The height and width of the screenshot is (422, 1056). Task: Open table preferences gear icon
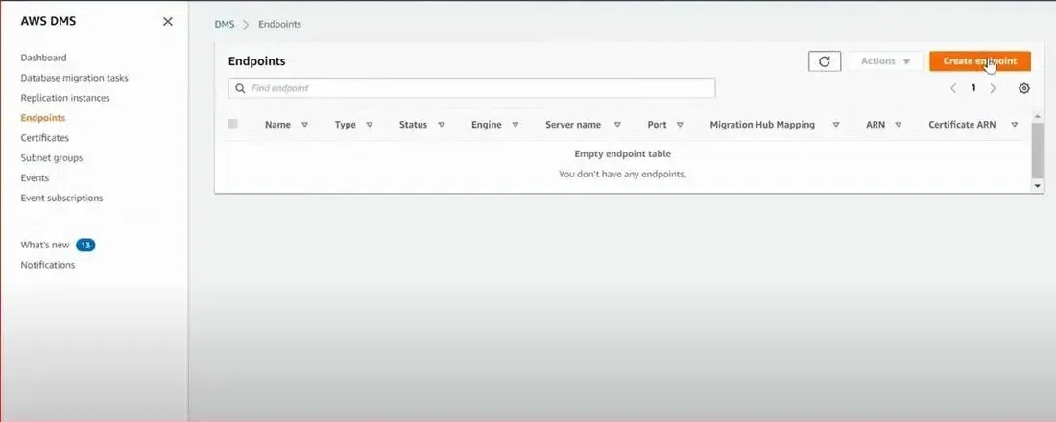click(x=1023, y=88)
